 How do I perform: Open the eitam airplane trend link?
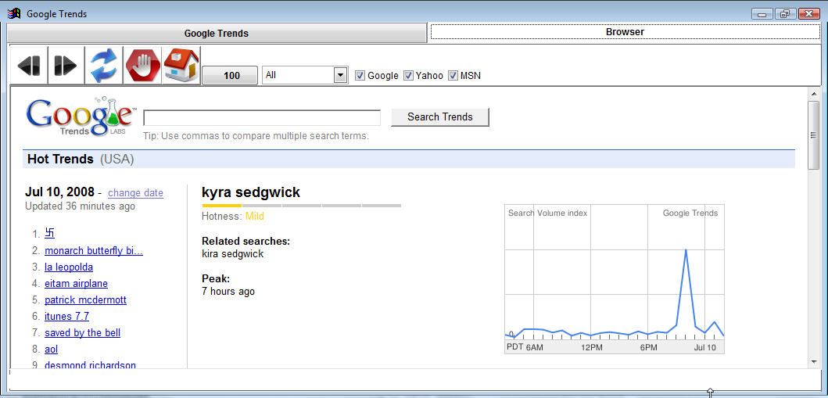(x=76, y=284)
